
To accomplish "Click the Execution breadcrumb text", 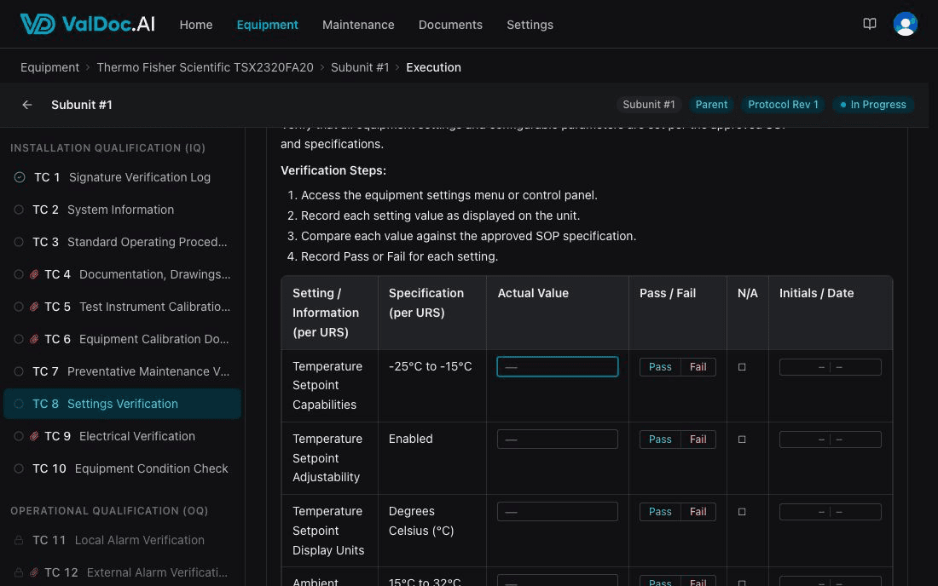I will (434, 67).
